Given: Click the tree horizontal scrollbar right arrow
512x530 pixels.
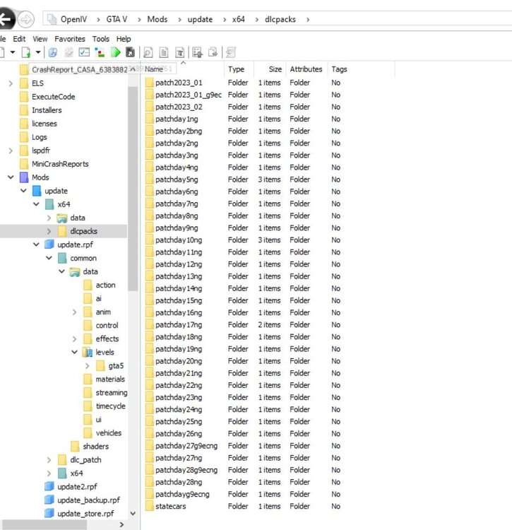Looking at the screenshot, I should tap(121, 524).
